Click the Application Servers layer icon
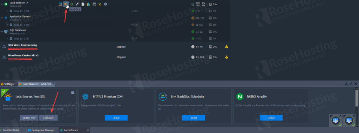The width and height of the screenshot is (359, 133). point(6,18)
